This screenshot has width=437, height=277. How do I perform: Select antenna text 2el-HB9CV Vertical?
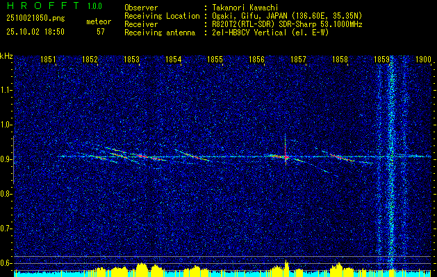[x=249, y=33]
